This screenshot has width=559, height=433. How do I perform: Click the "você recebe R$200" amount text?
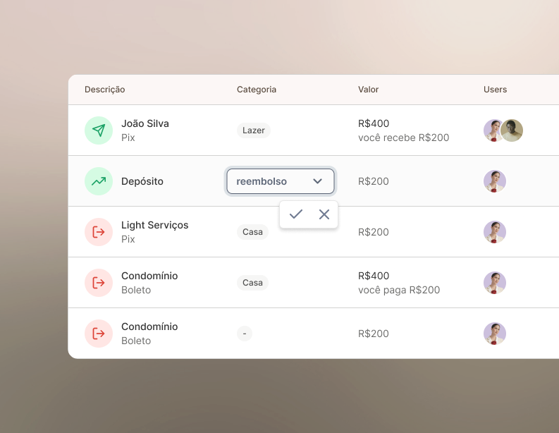click(x=403, y=138)
